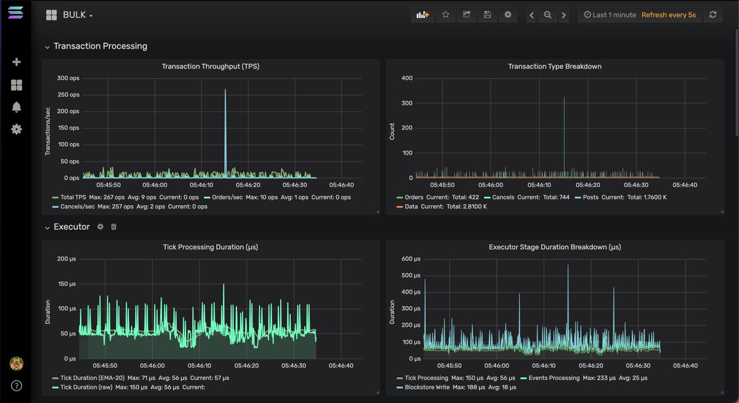Click the refresh dashboard icon

click(713, 15)
